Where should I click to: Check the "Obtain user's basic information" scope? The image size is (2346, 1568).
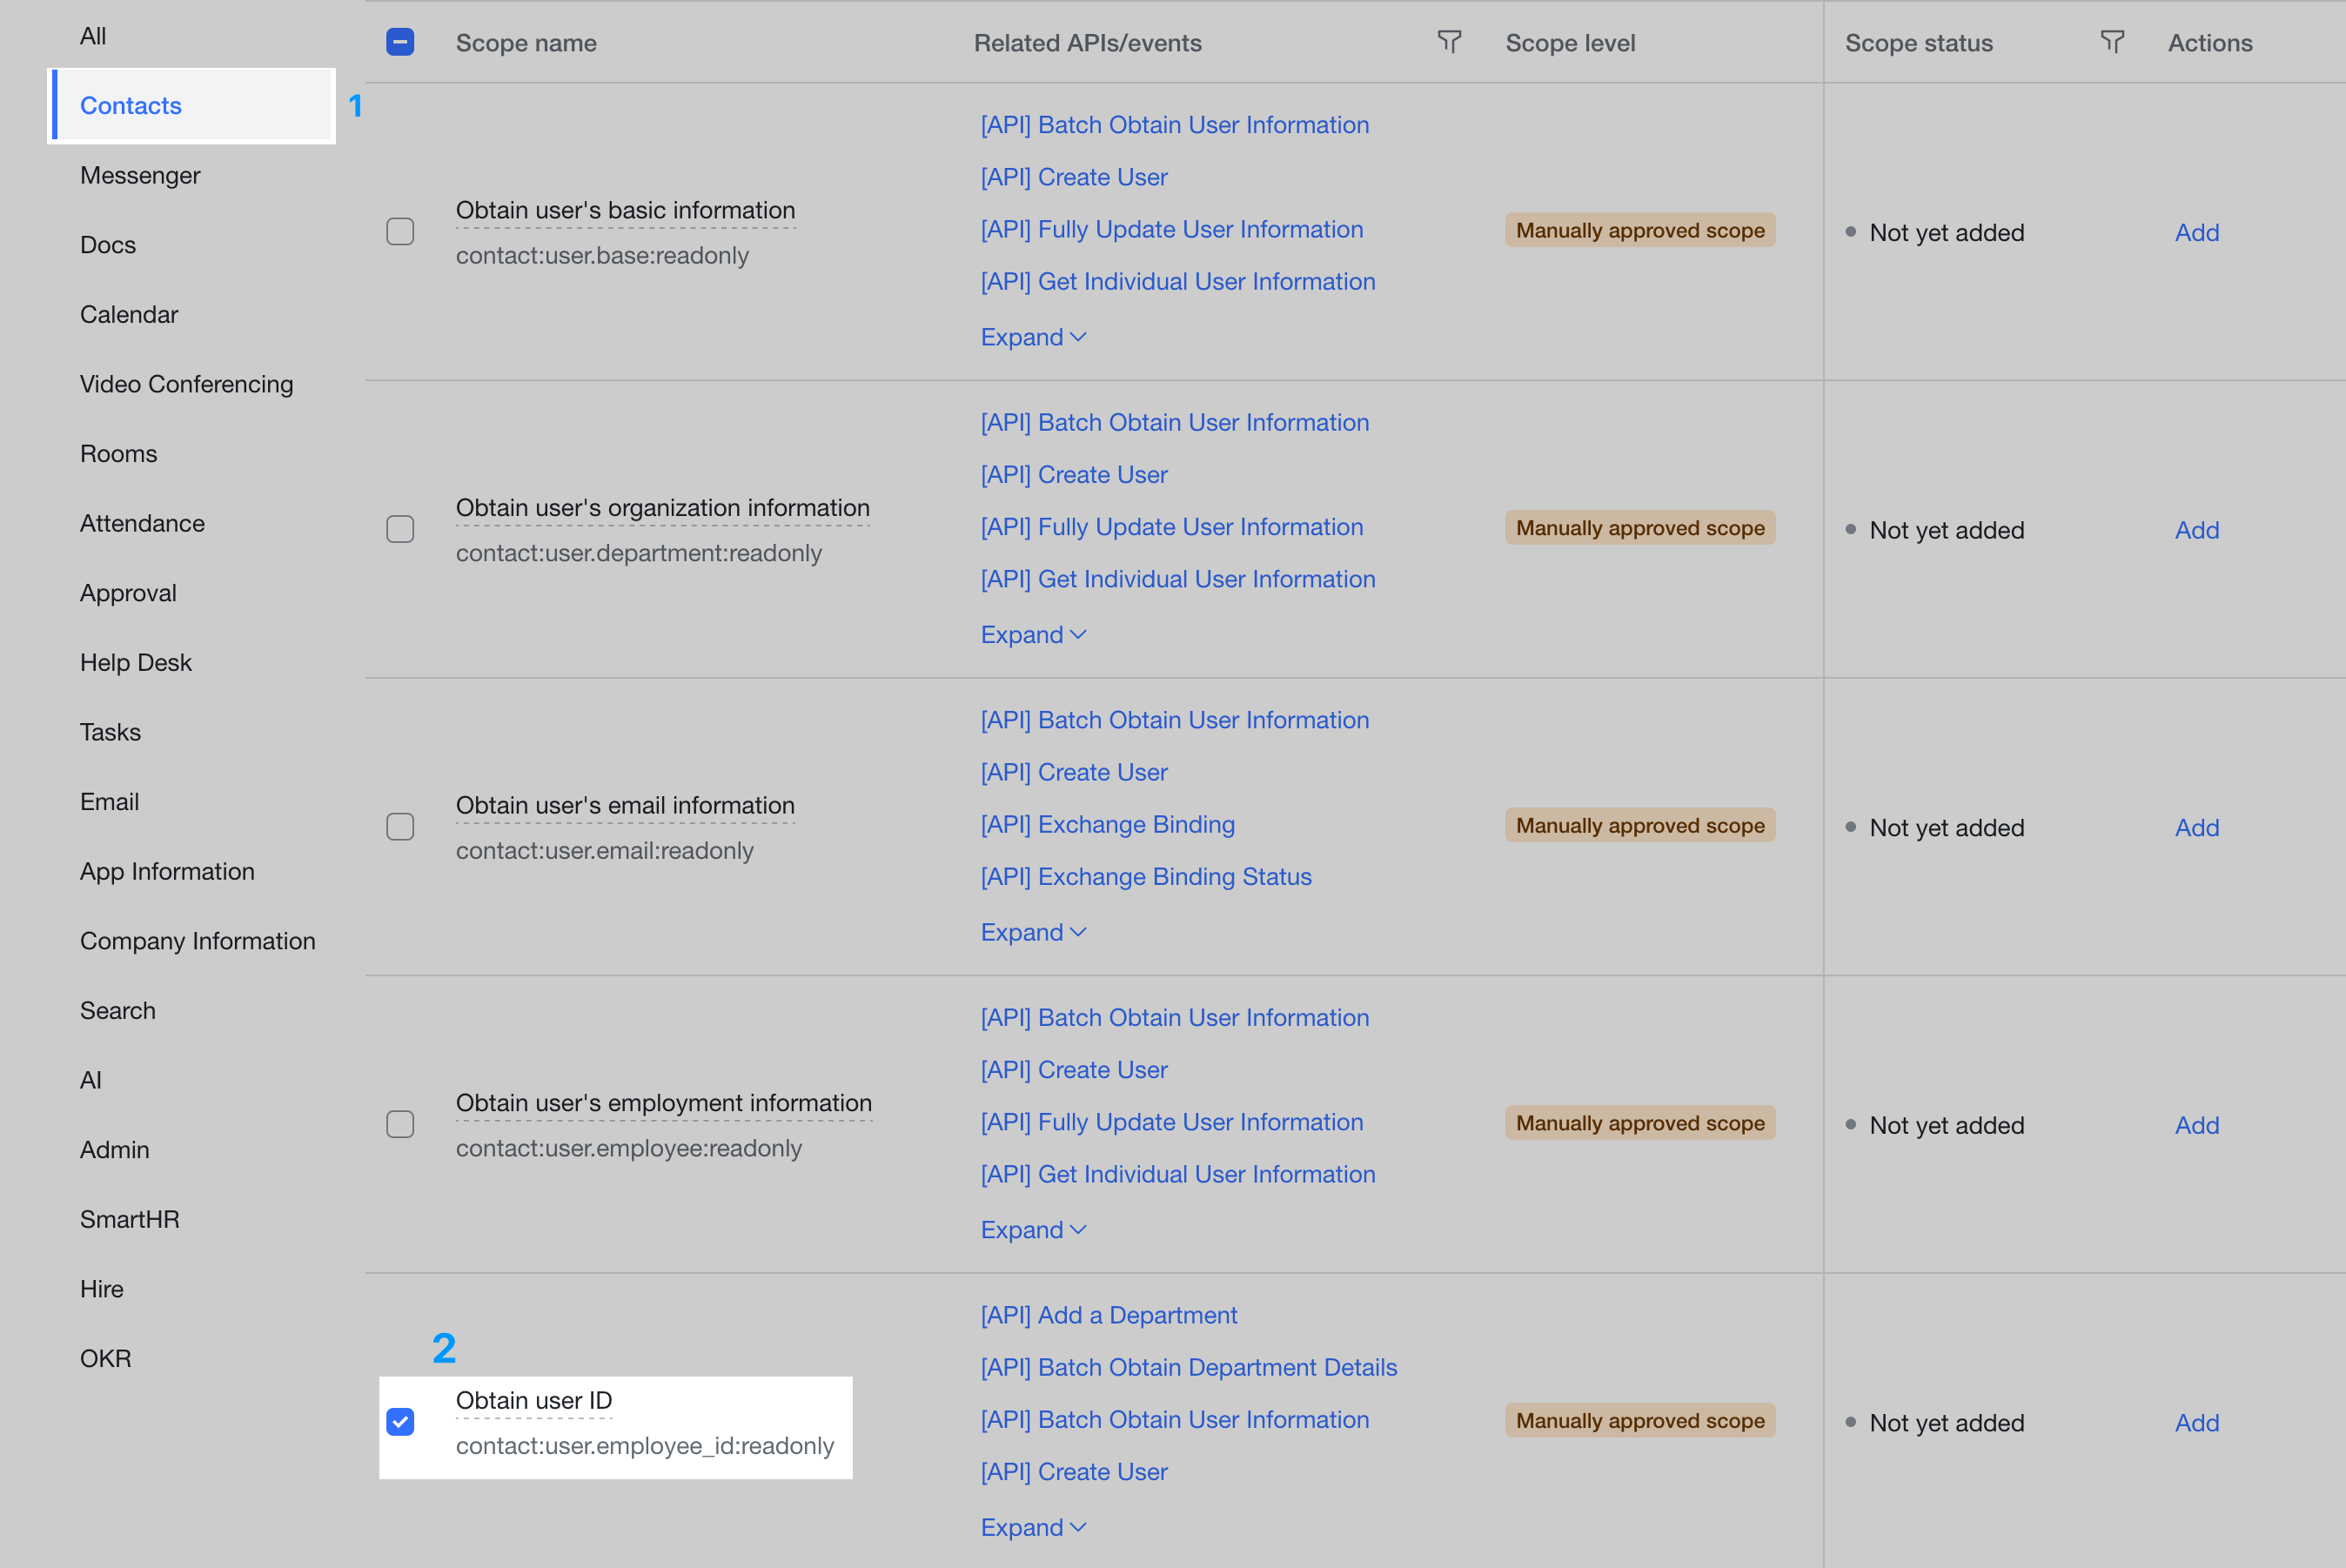click(x=400, y=231)
